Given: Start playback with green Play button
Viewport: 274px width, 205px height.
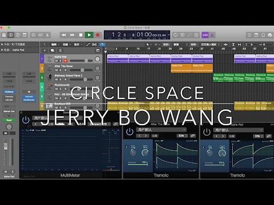Looking at the screenshot, I should tap(89, 35).
